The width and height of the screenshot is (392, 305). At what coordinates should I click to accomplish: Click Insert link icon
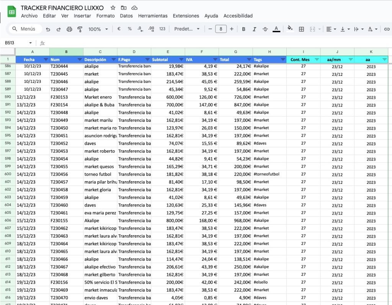pos(387,29)
